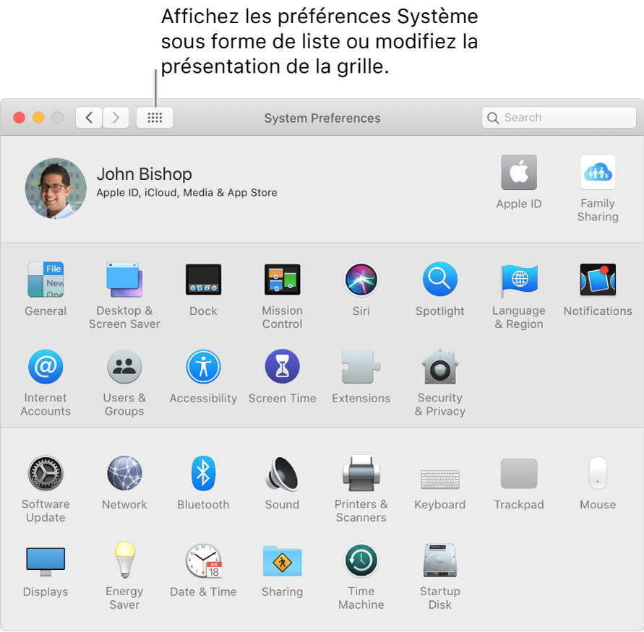Open Users & Groups preferences
Screen dimensions: 644x632
coord(124,366)
